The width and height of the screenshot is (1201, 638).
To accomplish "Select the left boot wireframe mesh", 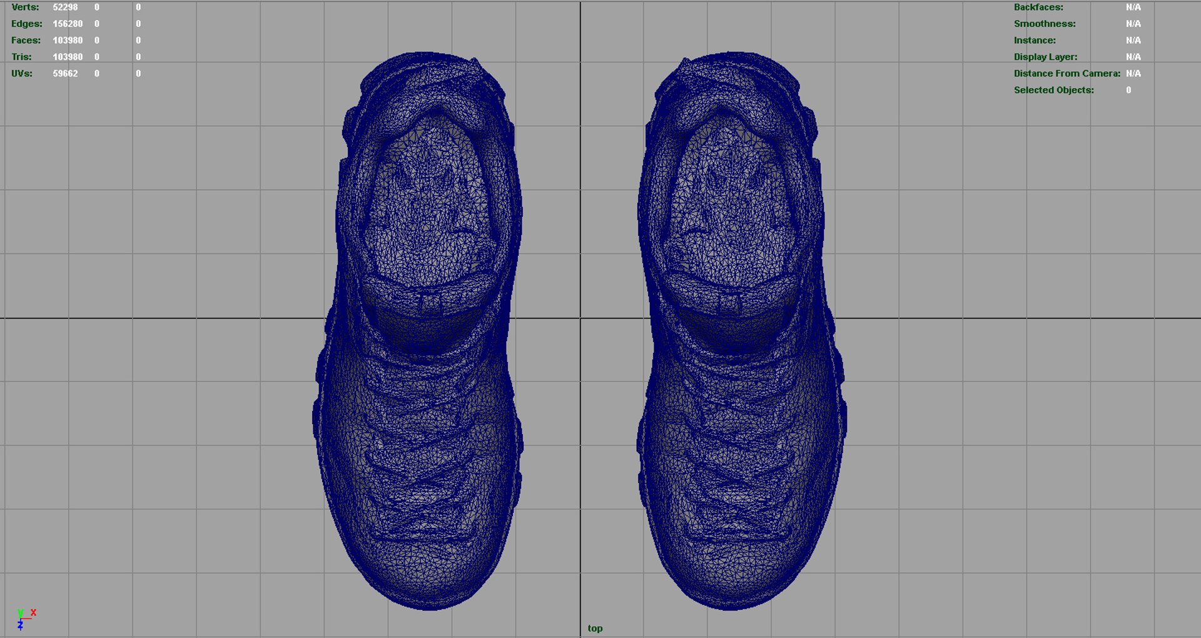I will 418,330.
